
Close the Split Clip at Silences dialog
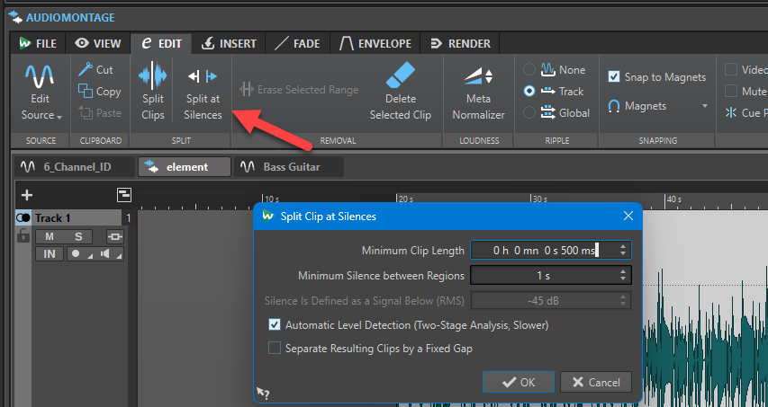pos(628,216)
